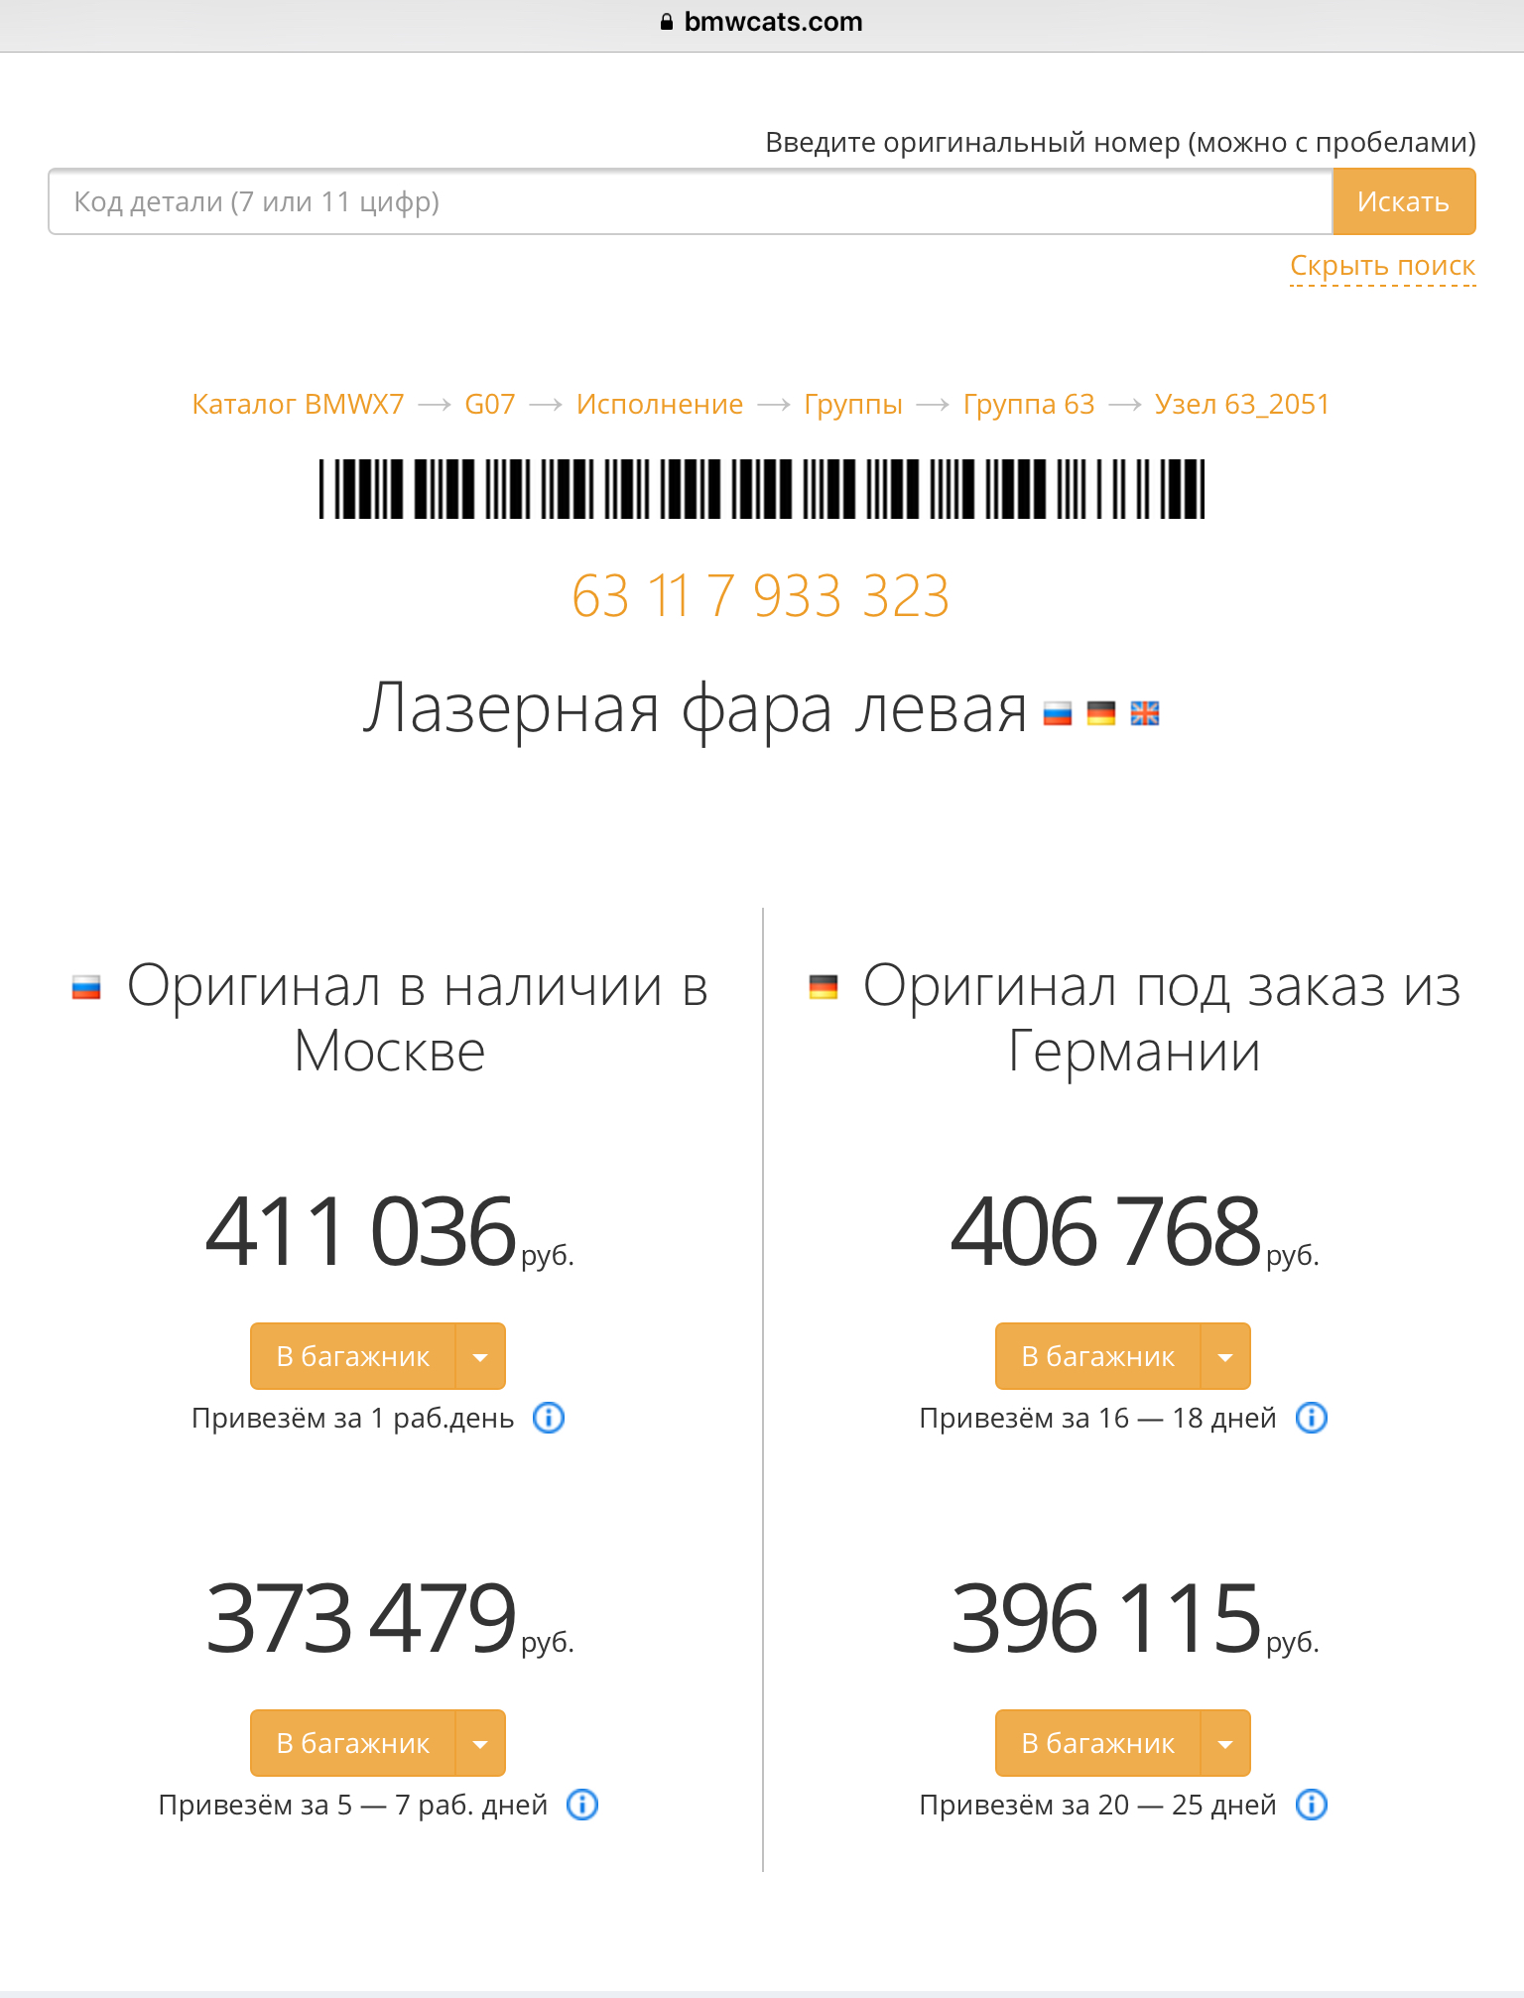This screenshot has width=1524, height=1998.
Task: Add 411 036 руб. item В багажник
Action: [353, 1356]
